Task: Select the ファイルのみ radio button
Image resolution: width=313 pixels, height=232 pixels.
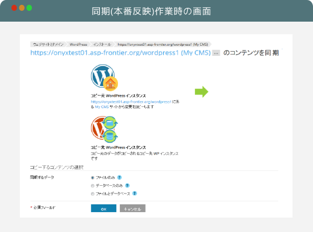Action: [x=93, y=178]
